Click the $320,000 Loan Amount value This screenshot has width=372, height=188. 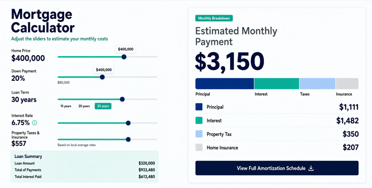147,163
